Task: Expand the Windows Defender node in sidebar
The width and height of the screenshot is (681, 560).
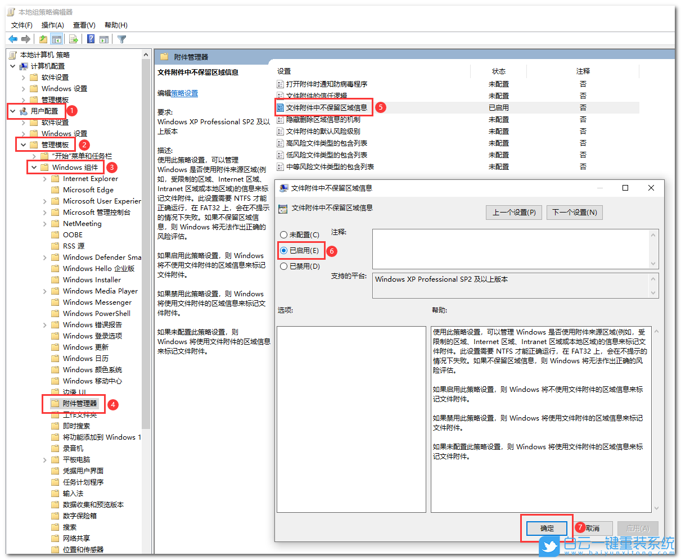Action: pos(44,257)
